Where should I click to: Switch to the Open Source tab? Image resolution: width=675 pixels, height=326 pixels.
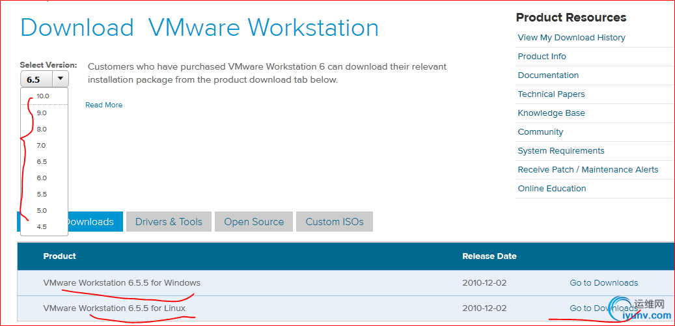(x=254, y=222)
